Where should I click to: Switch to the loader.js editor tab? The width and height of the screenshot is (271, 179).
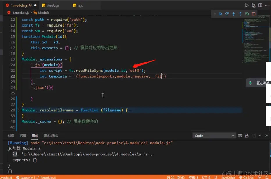[x=53, y=6]
